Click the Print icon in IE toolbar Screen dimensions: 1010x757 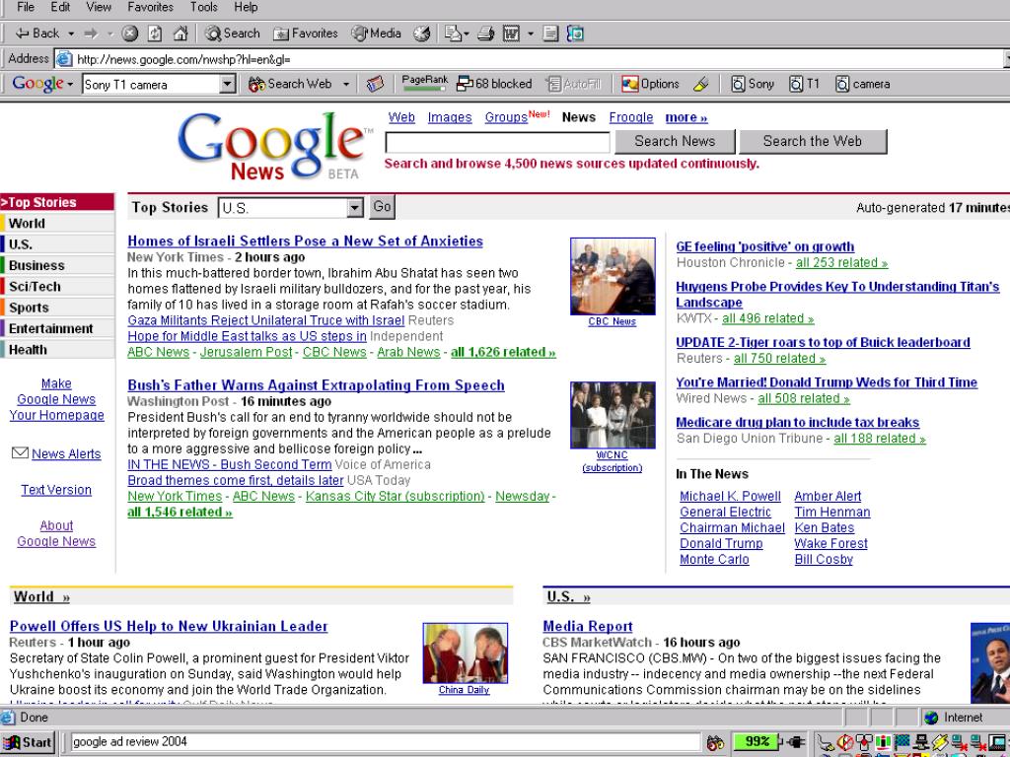[x=486, y=34]
